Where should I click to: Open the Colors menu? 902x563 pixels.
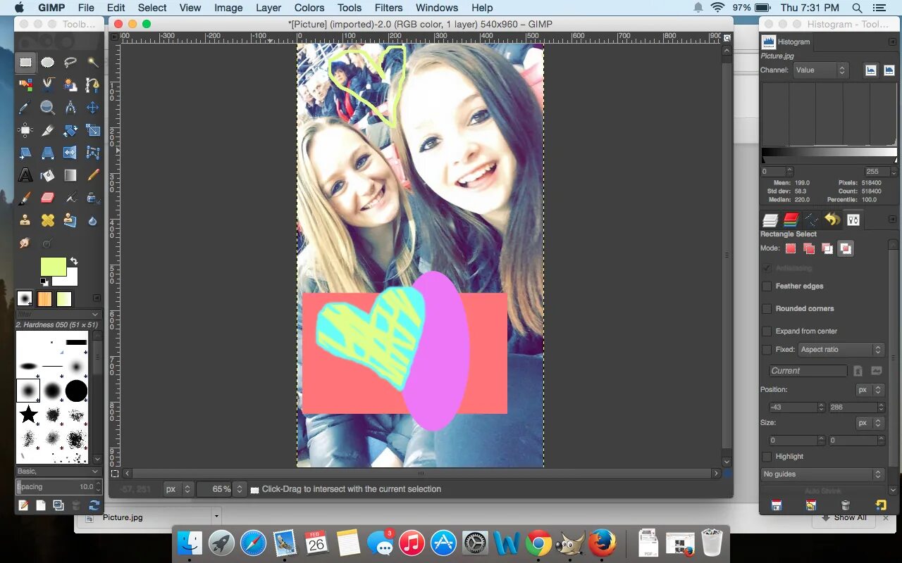(309, 8)
